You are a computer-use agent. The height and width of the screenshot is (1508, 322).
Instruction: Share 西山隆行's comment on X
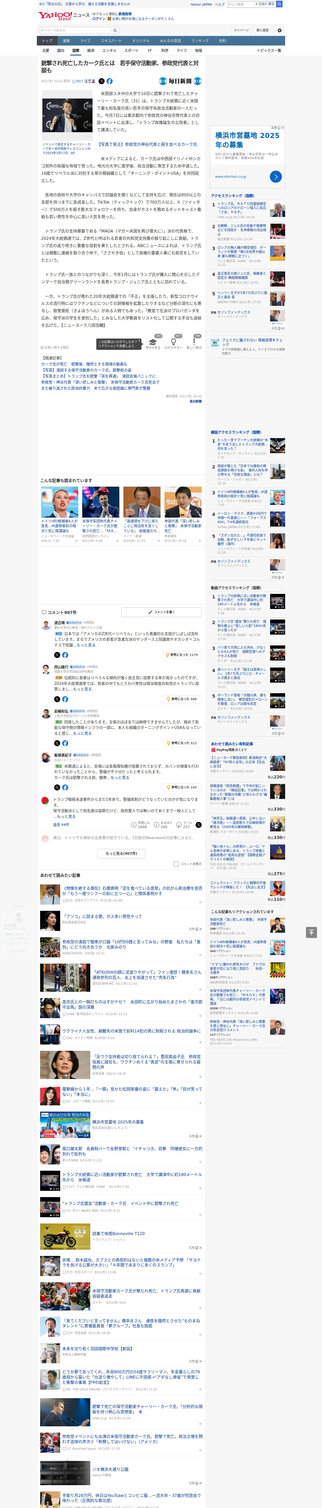(x=57, y=699)
